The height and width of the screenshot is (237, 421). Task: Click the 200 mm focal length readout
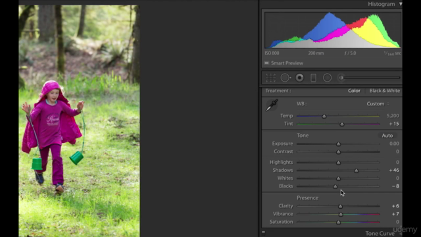click(316, 53)
